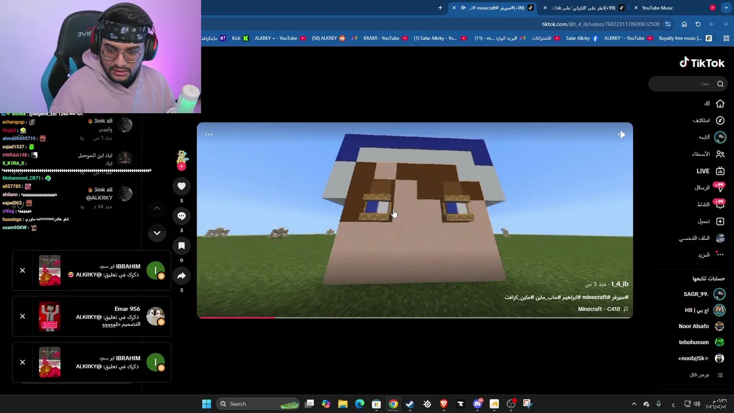
Task: Open the ALKRKY + - YouTube bookmark
Action: [x=280, y=38]
